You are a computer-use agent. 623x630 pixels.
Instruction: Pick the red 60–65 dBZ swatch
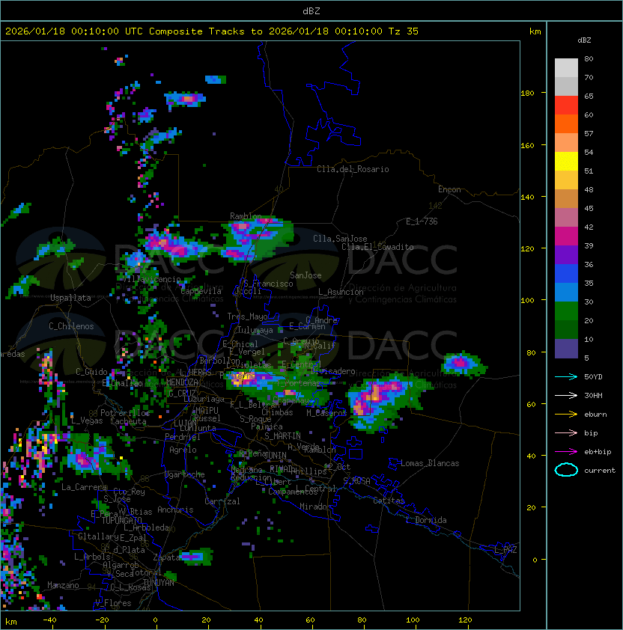tap(566, 105)
